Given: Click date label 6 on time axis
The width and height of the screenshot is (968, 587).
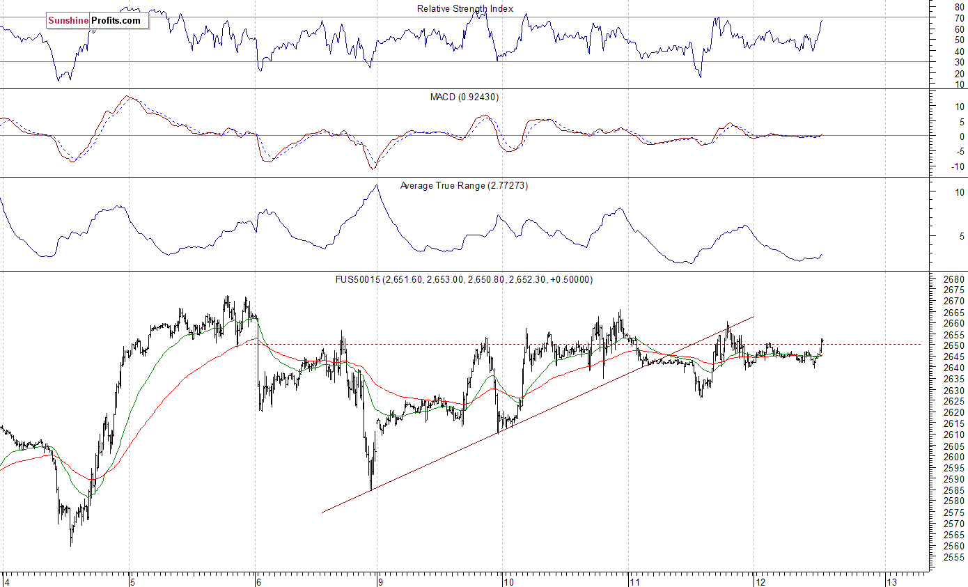Looking at the screenshot, I should tap(258, 581).
